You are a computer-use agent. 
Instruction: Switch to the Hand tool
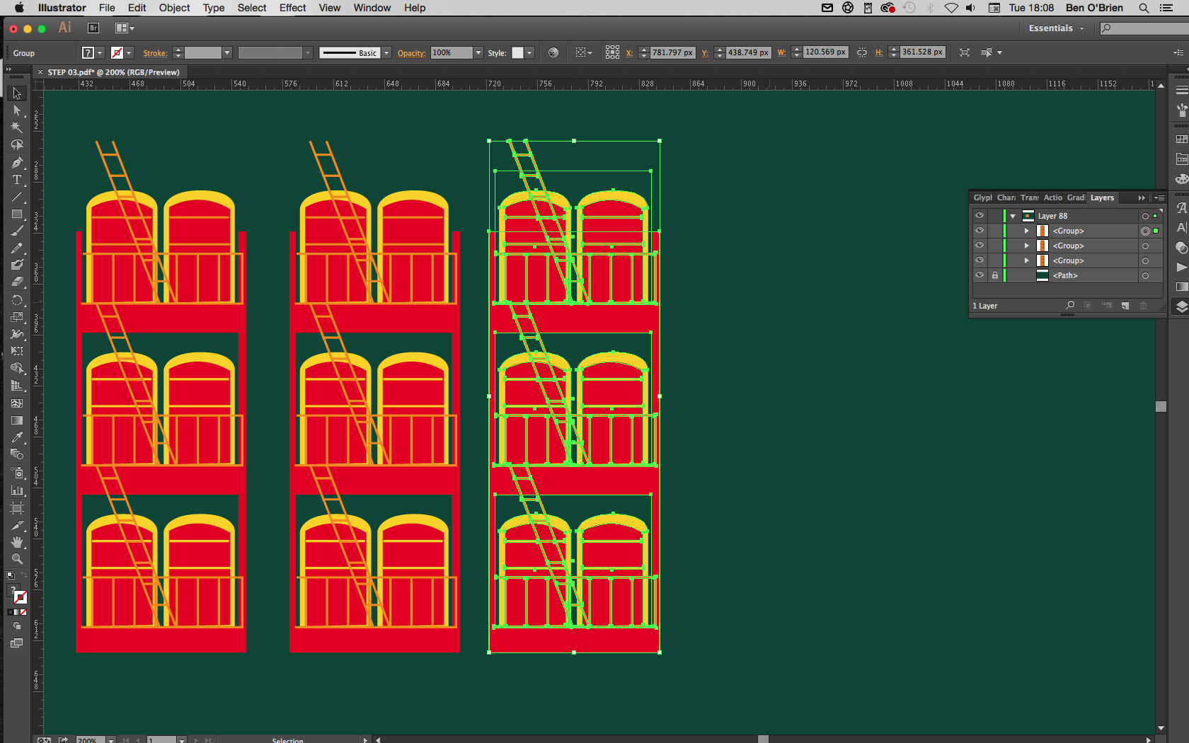click(x=17, y=542)
